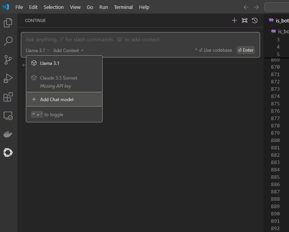Click the VS Code logo icon
Viewport: 289px width, 232px height.
(6, 7)
